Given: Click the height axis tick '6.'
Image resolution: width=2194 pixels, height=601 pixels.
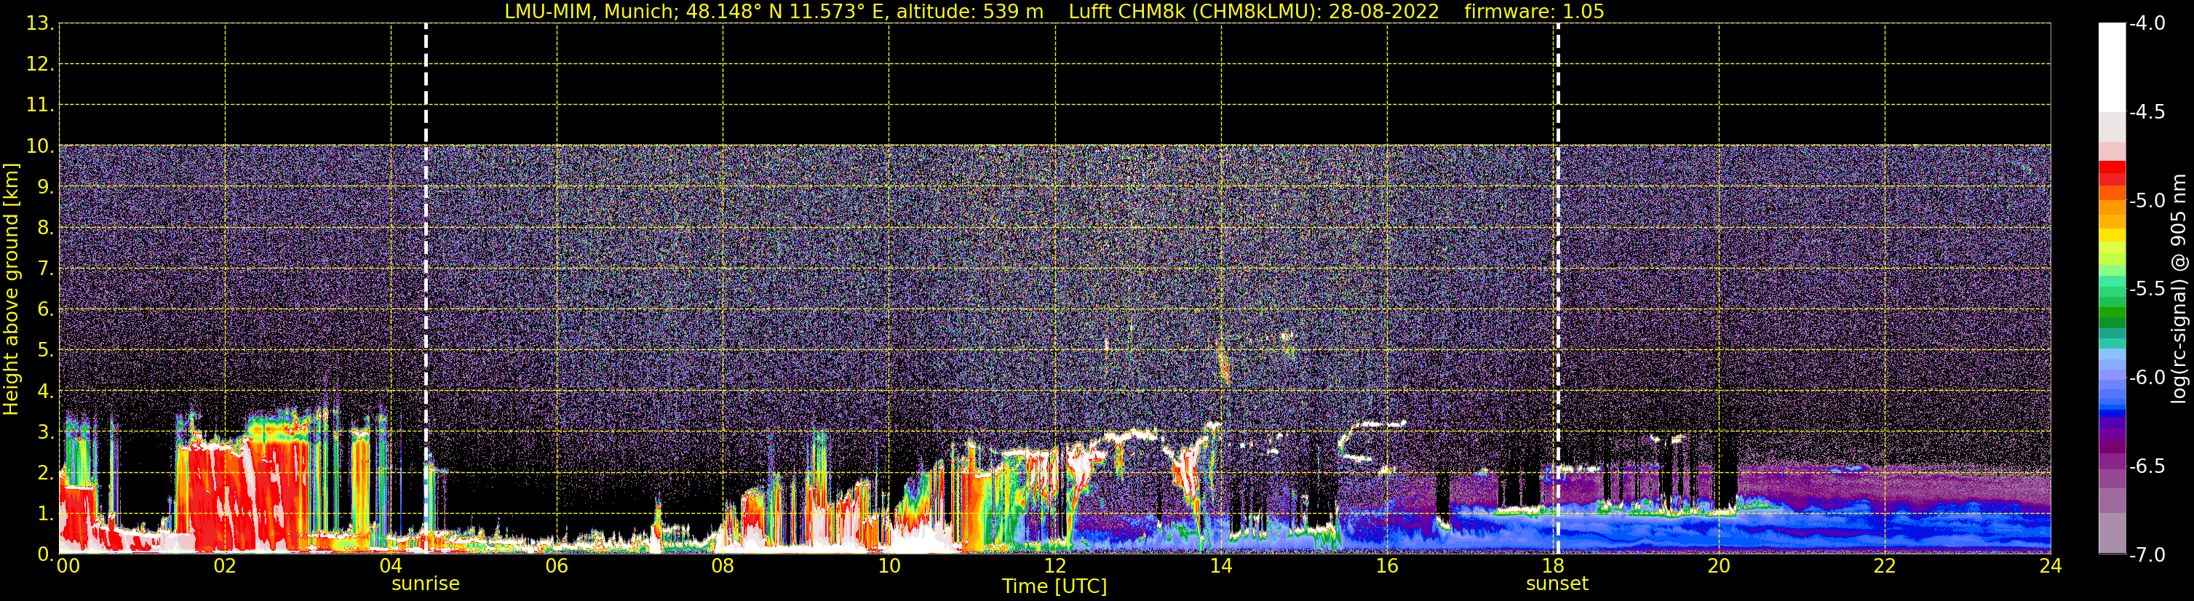Looking at the screenshot, I should (46, 310).
